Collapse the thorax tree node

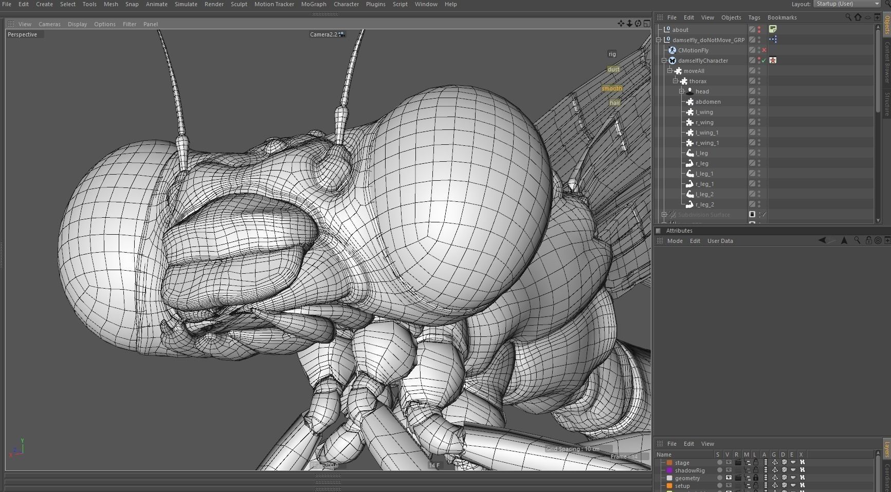click(x=676, y=81)
